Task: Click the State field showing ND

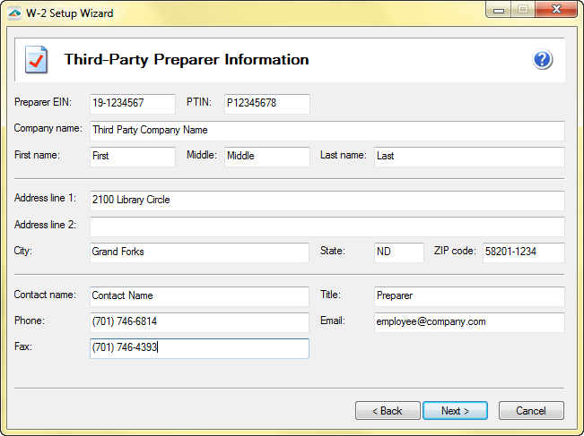Action: 398,252
